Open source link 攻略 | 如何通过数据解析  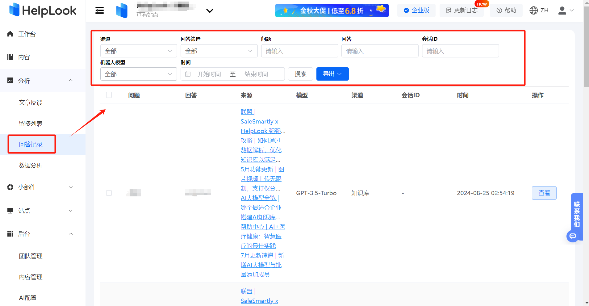261,150
